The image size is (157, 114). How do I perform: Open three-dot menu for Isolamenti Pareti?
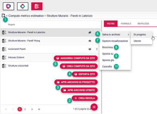97,49
